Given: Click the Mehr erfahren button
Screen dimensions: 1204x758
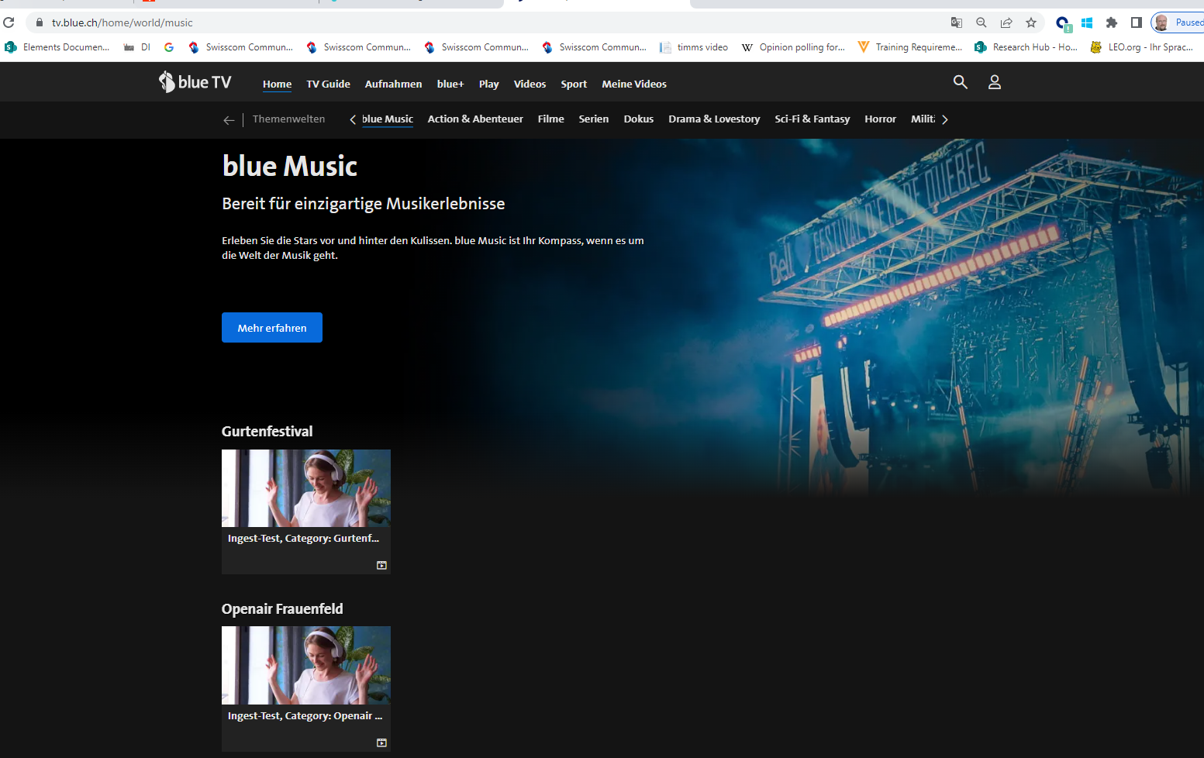Looking at the screenshot, I should [x=272, y=328].
